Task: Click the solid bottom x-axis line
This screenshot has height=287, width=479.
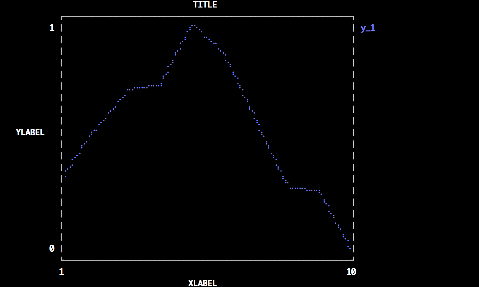Action: tap(205, 260)
